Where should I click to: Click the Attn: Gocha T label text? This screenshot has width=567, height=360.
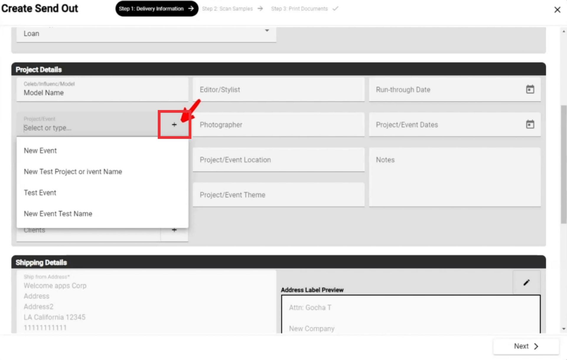(310, 308)
